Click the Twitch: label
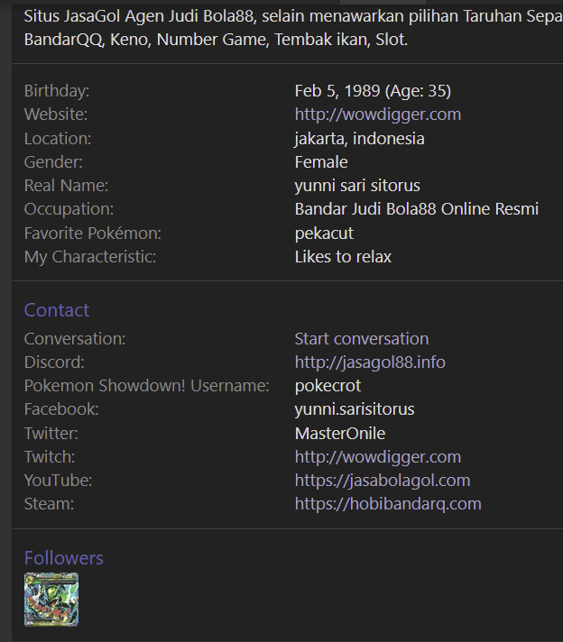The height and width of the screenshot is (642, 563). click(x=50, y=457)
